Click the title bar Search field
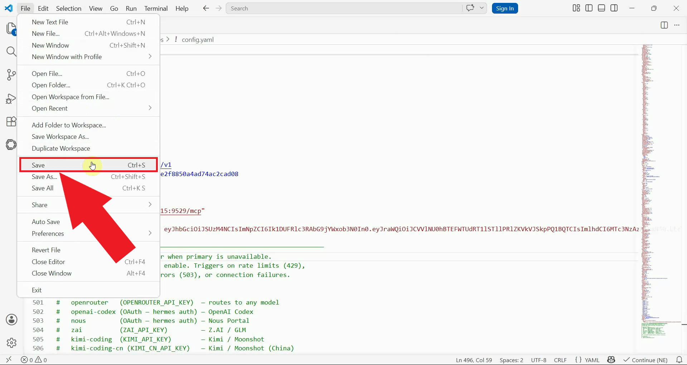 pyautogui.click(x=344, y=8)
